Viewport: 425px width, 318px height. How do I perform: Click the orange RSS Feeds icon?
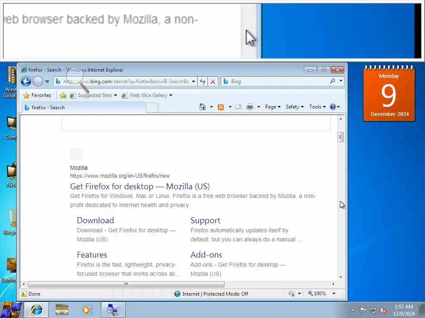221,107
